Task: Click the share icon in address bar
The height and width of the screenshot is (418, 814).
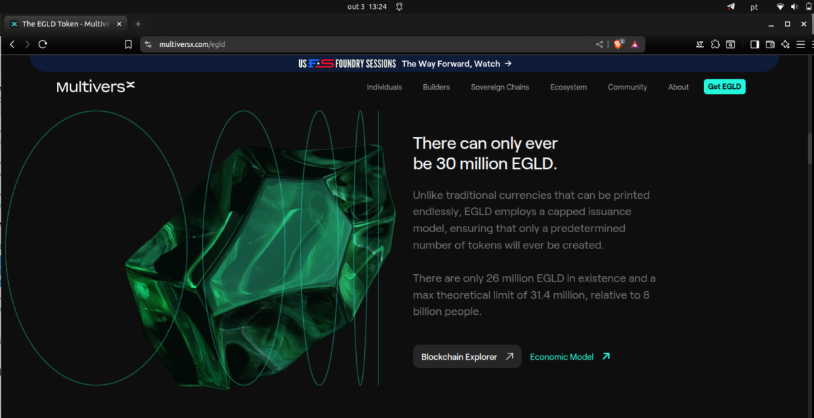Action: tap(599, 44)
